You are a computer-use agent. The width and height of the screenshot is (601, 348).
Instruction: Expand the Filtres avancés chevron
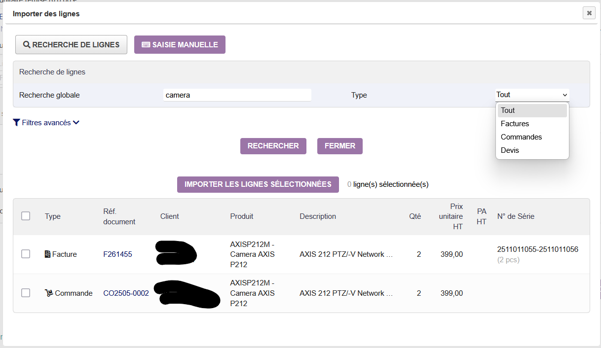point(76,123)
